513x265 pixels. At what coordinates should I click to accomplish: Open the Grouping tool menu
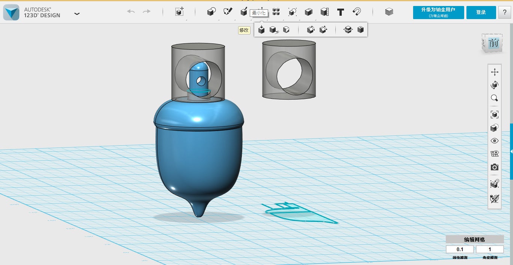pyautogui.click(x=292, y=12)
